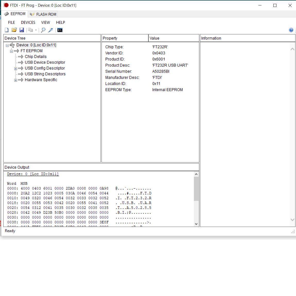Maximize the FT Prog window

(275, 5)
